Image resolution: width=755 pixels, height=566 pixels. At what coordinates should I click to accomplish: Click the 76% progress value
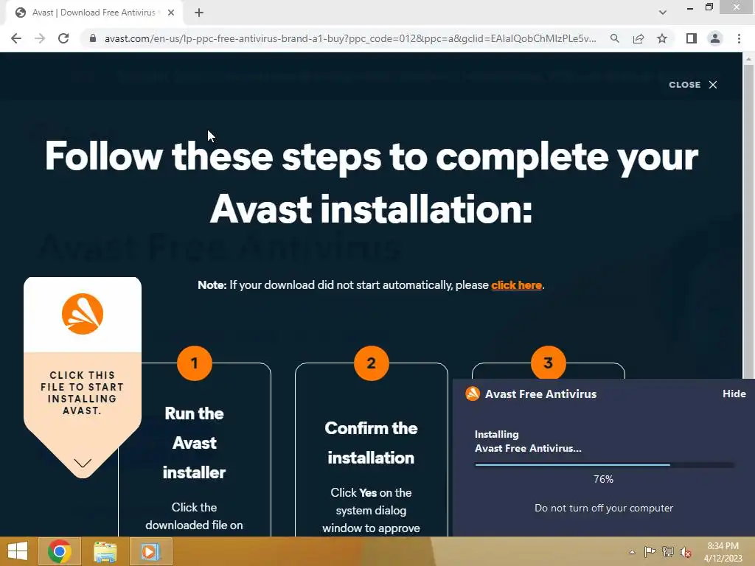(603, 479)
